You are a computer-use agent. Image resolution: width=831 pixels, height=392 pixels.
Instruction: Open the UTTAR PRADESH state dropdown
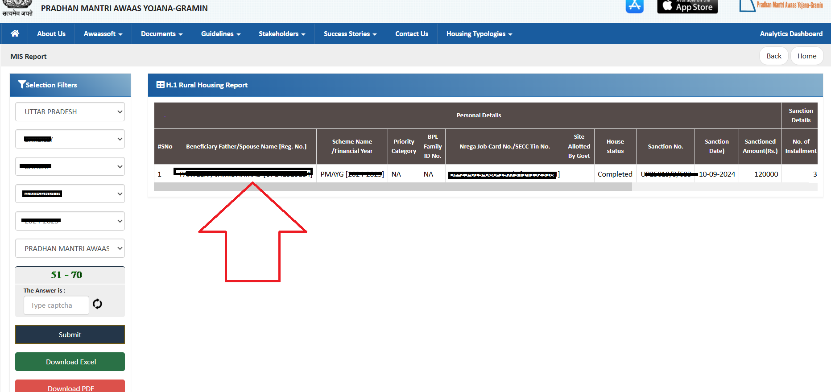70,112
